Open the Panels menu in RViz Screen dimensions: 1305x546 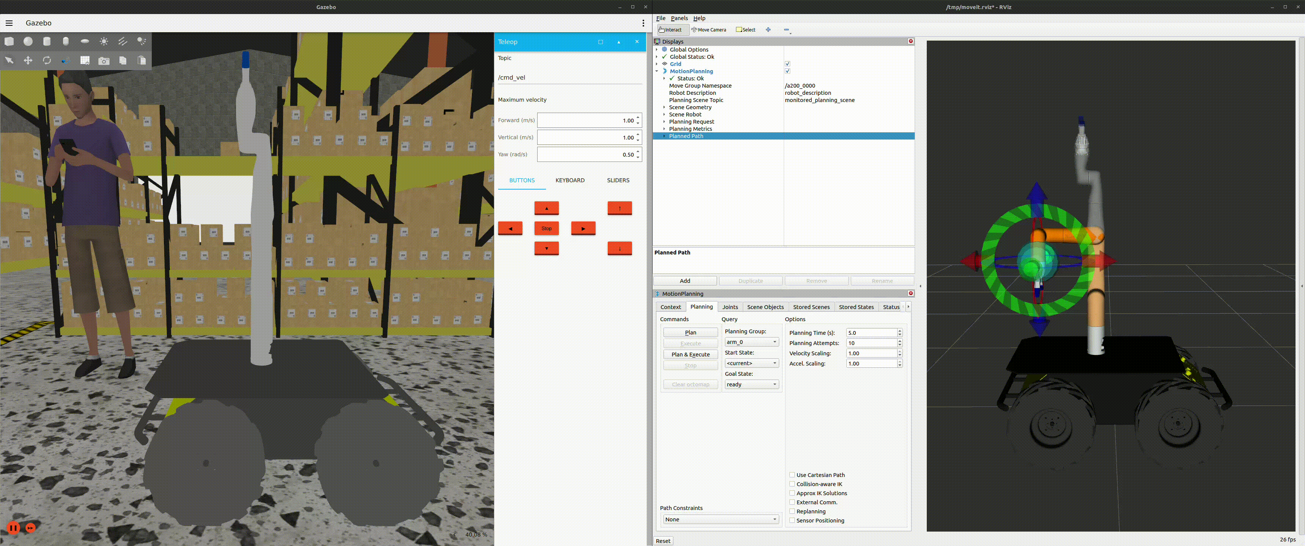pos(679,18)
